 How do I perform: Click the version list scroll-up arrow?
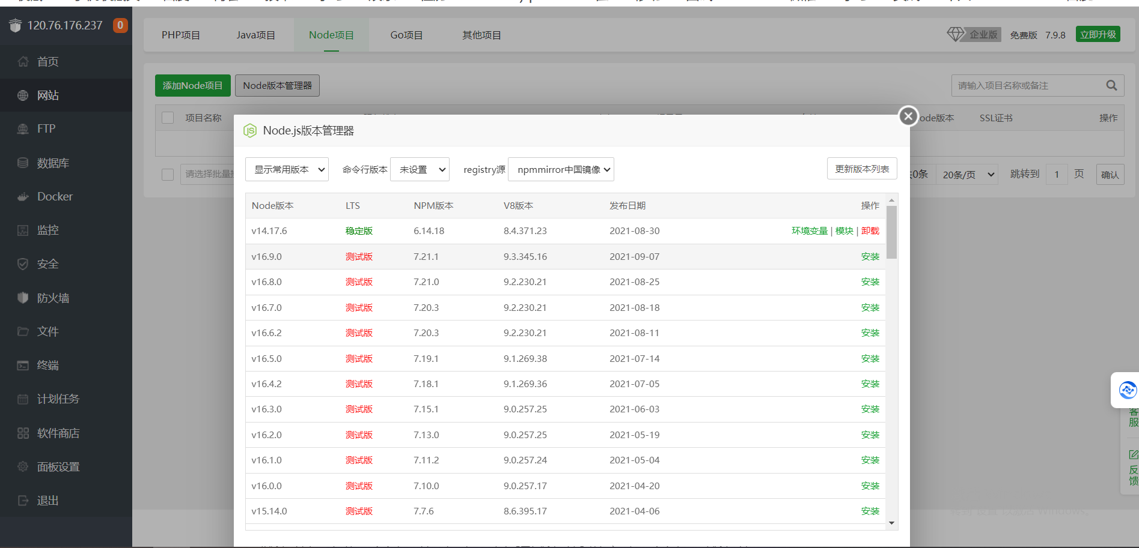click(x=892, y=200)
